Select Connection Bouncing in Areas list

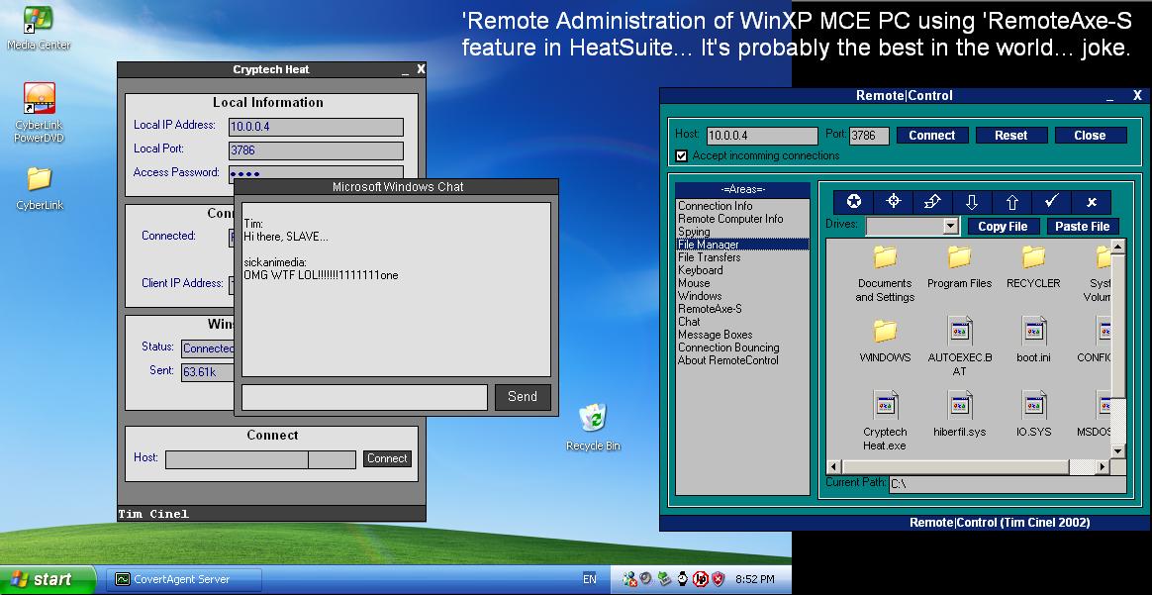[728, 347]
